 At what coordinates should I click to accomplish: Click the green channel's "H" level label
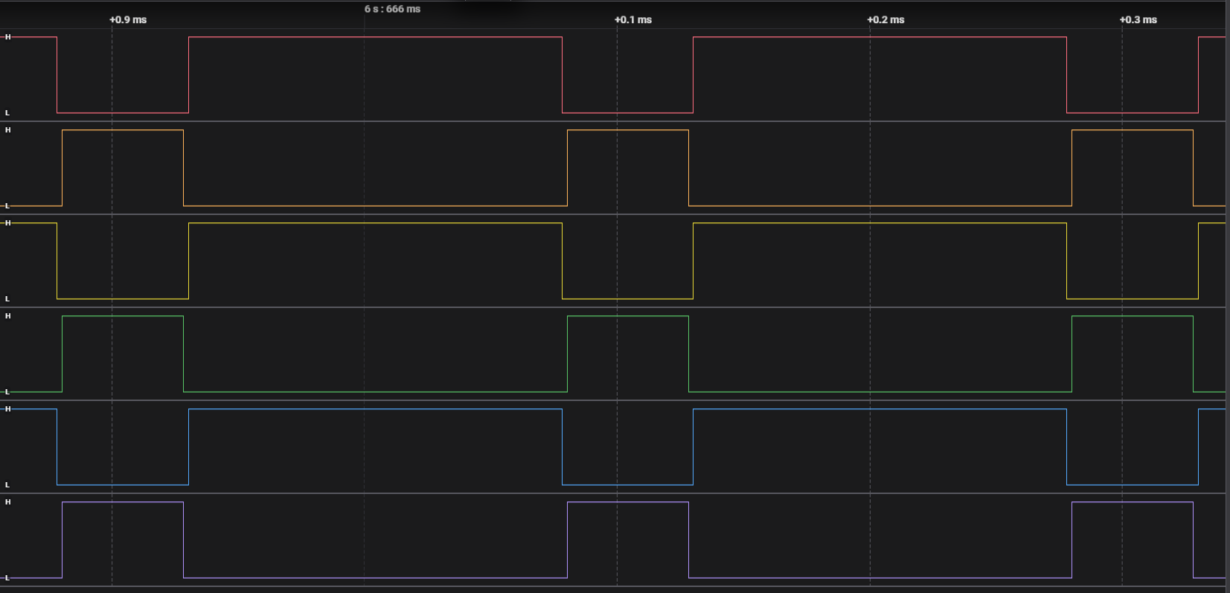8,316
